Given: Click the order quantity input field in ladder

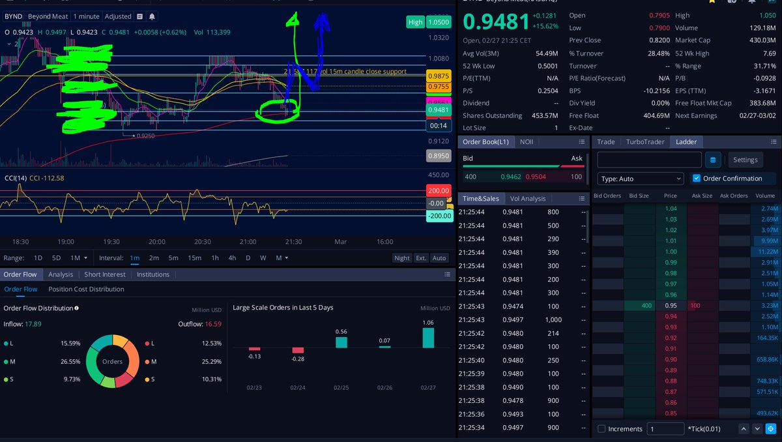Looking at the screenshot, I should (x=649, y=159).
